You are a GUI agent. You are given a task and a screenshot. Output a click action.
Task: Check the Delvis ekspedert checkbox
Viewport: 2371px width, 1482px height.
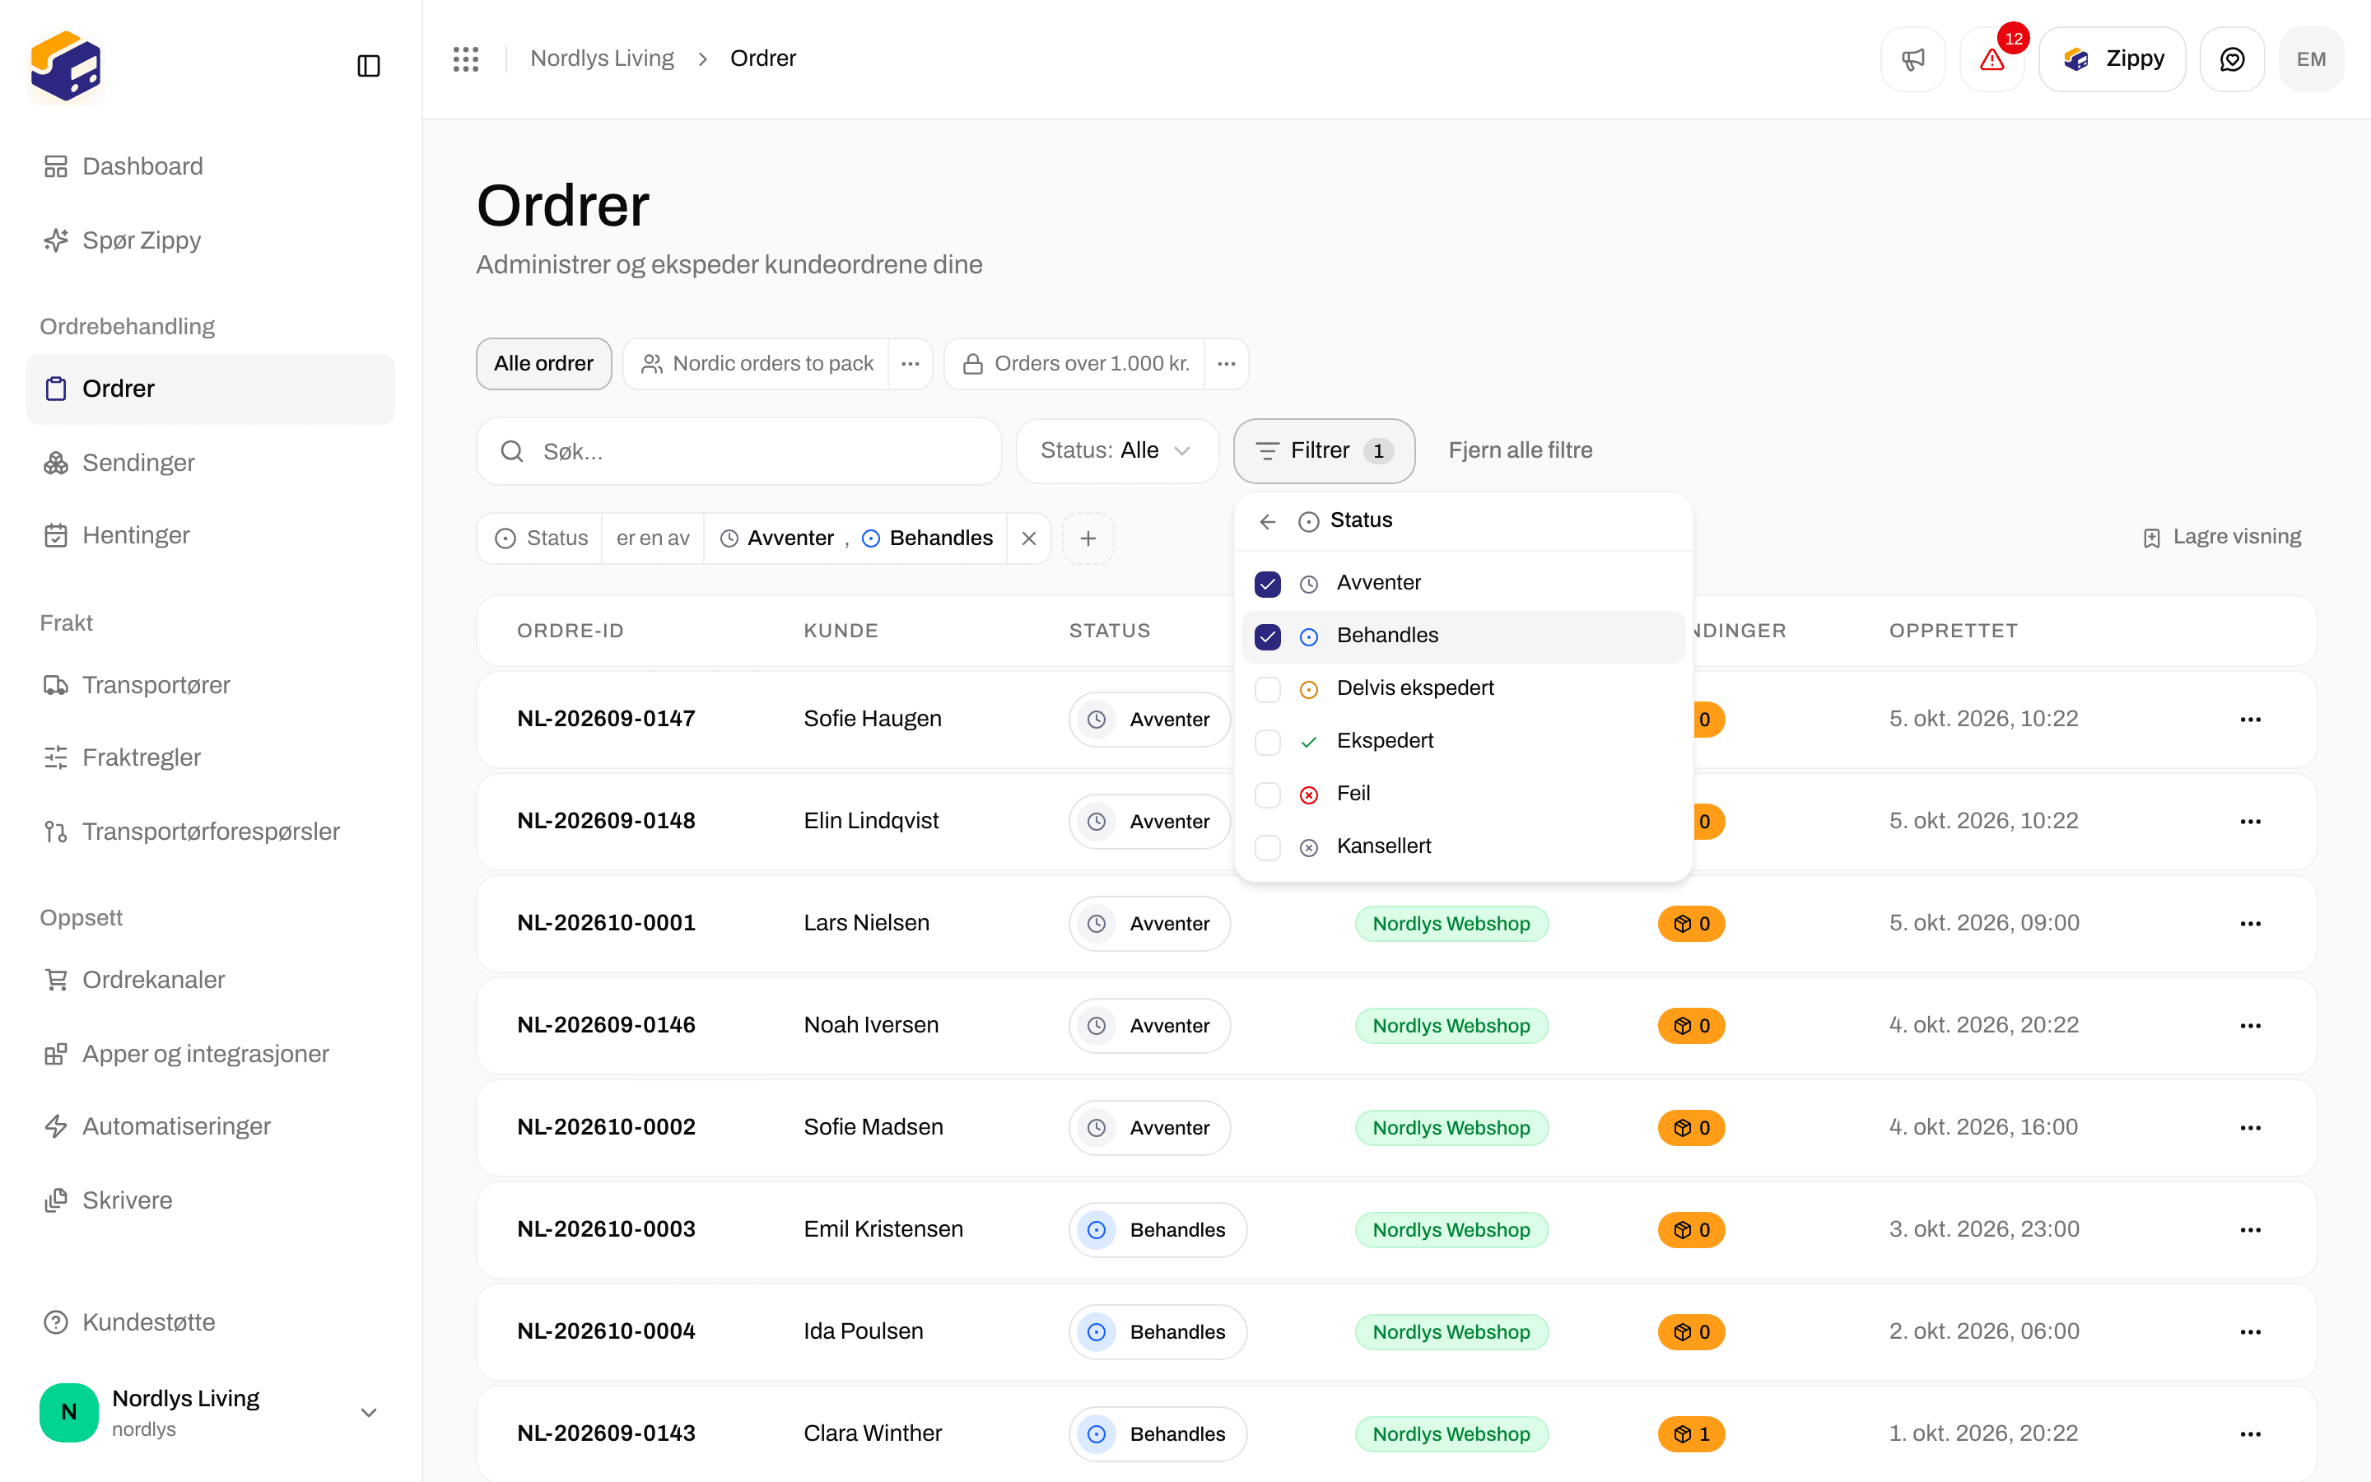click(x=1268, y=690)
